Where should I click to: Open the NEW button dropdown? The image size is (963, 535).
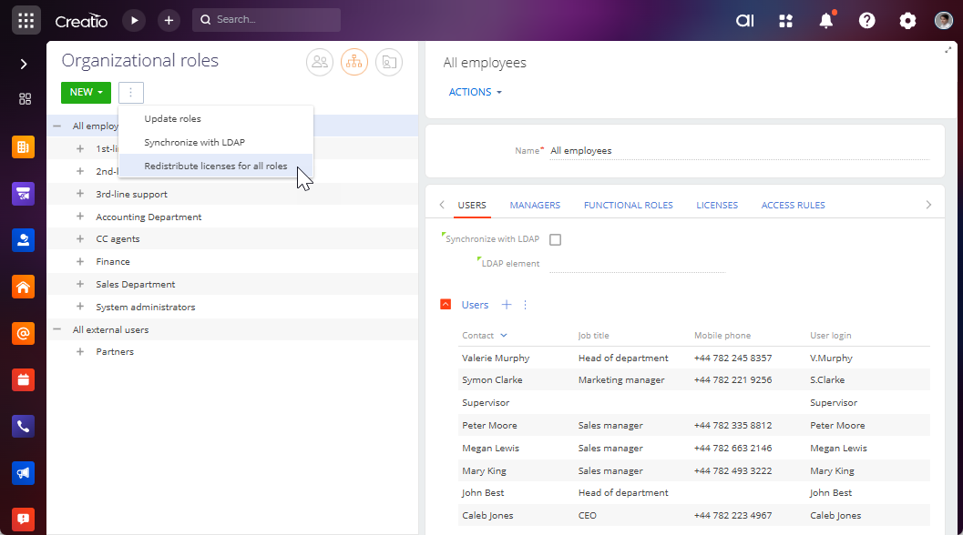tap(86, 92)
